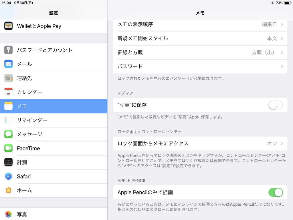Tap the 73% battery percentage
Viewport: 293px width, 220px height.
tap(279, 3)
